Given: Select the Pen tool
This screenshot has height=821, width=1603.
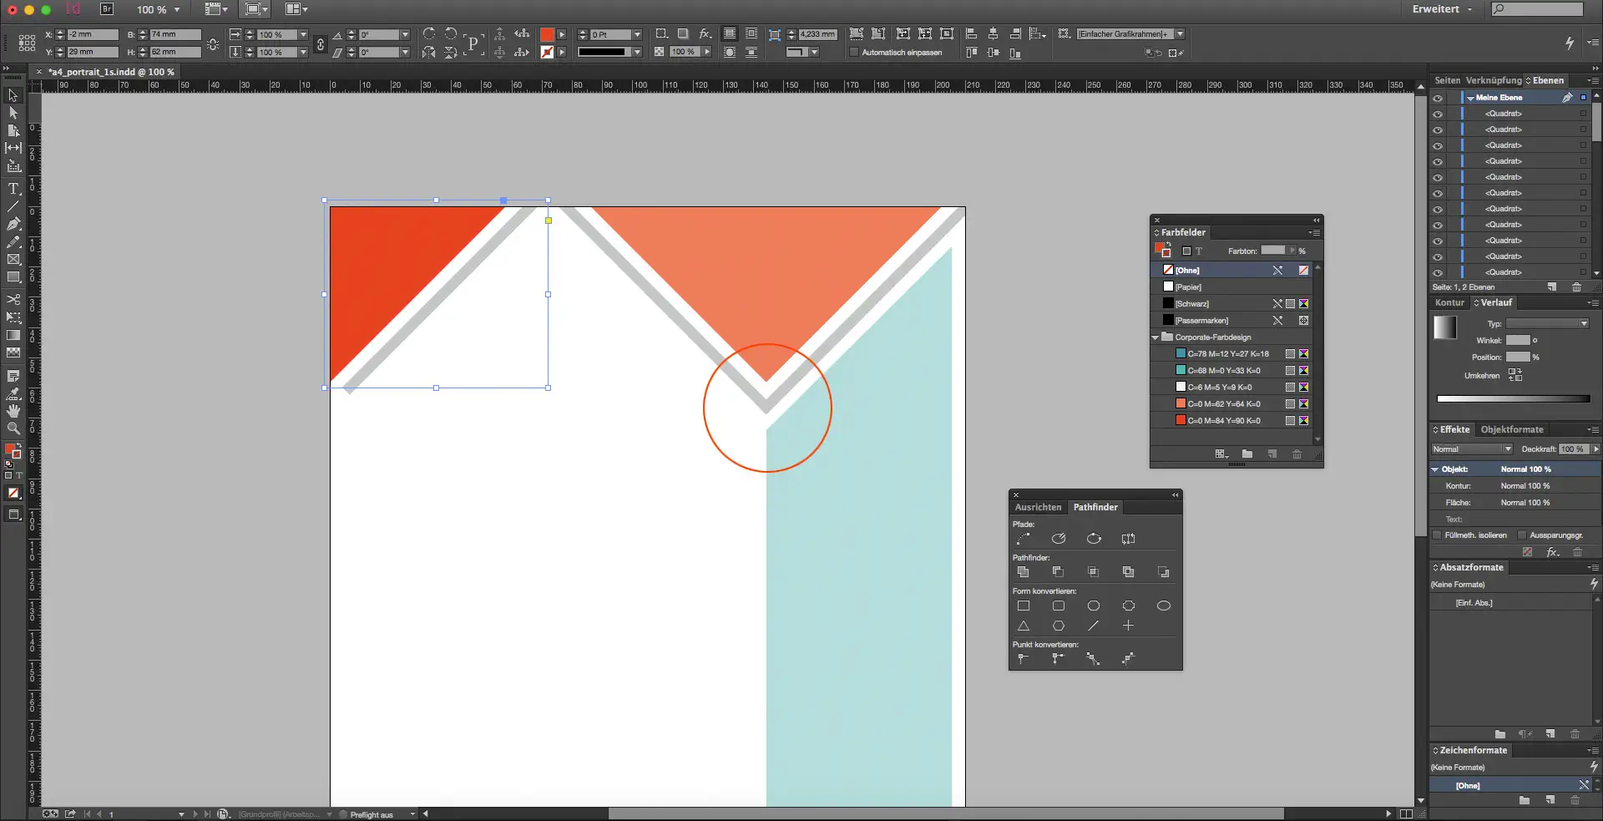Looking at the screenshot, I should pos(13,224).
